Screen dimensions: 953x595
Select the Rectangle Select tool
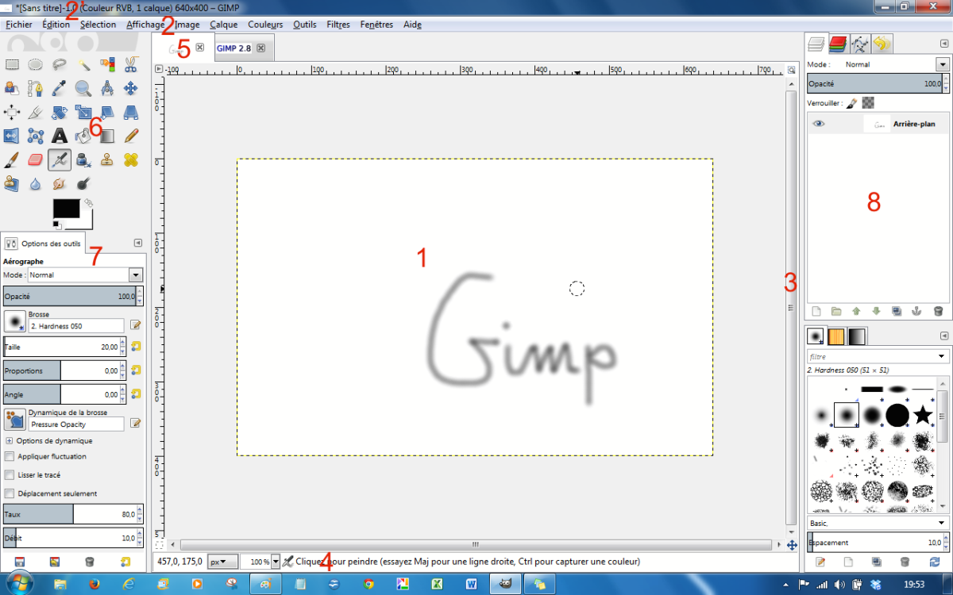(12, 64)
